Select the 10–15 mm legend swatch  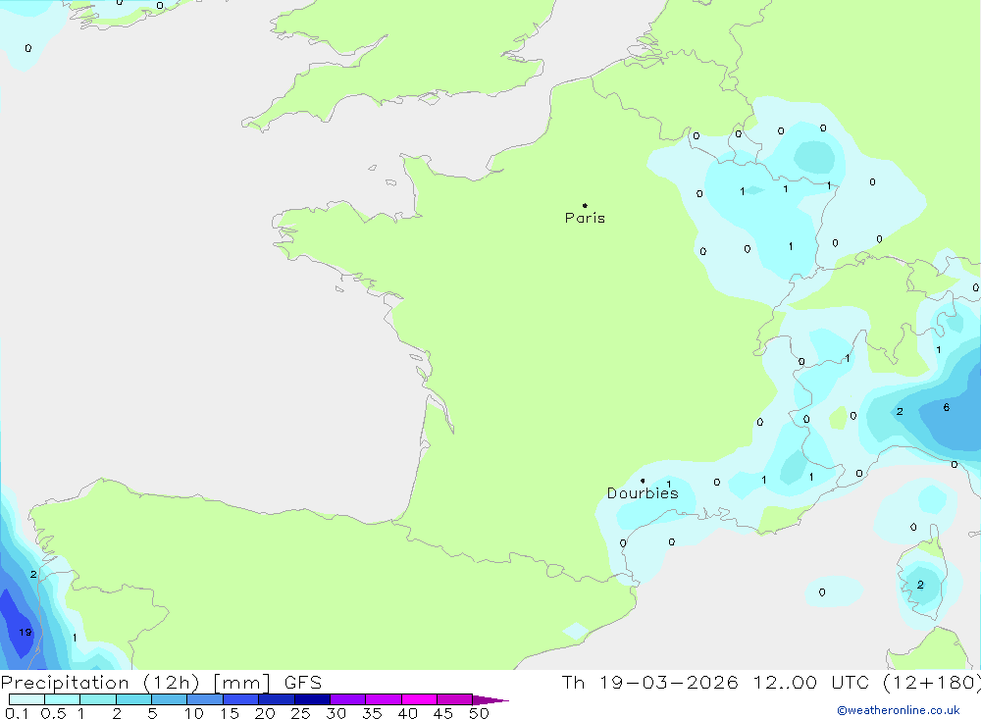[205, 699]
